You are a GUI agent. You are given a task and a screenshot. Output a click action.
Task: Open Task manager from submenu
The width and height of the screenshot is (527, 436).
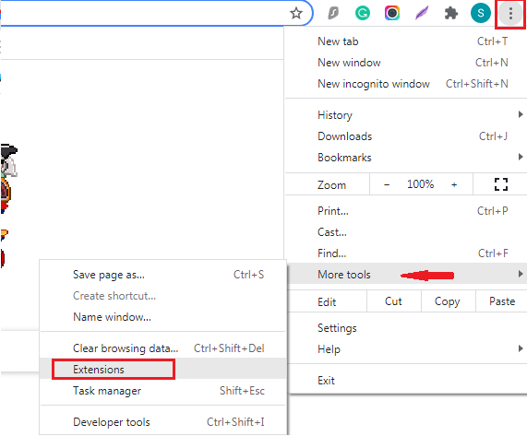pos(163,390)
